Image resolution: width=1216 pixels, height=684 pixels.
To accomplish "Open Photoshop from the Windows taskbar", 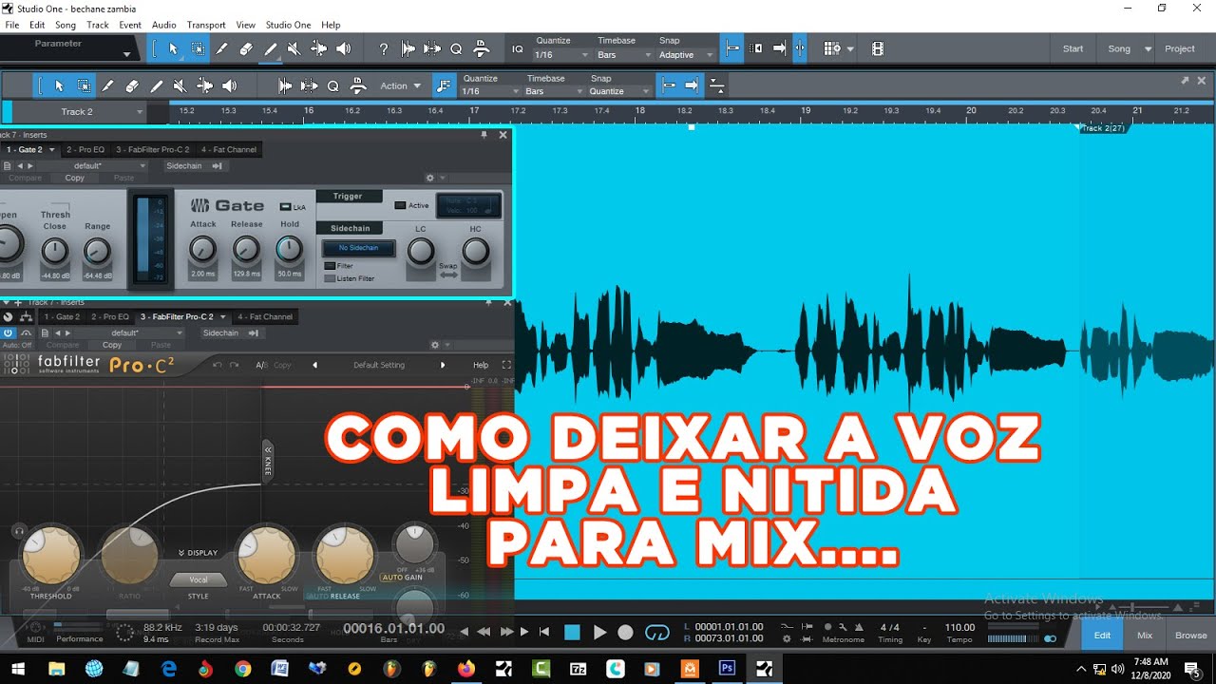I will tap(727, 669).
